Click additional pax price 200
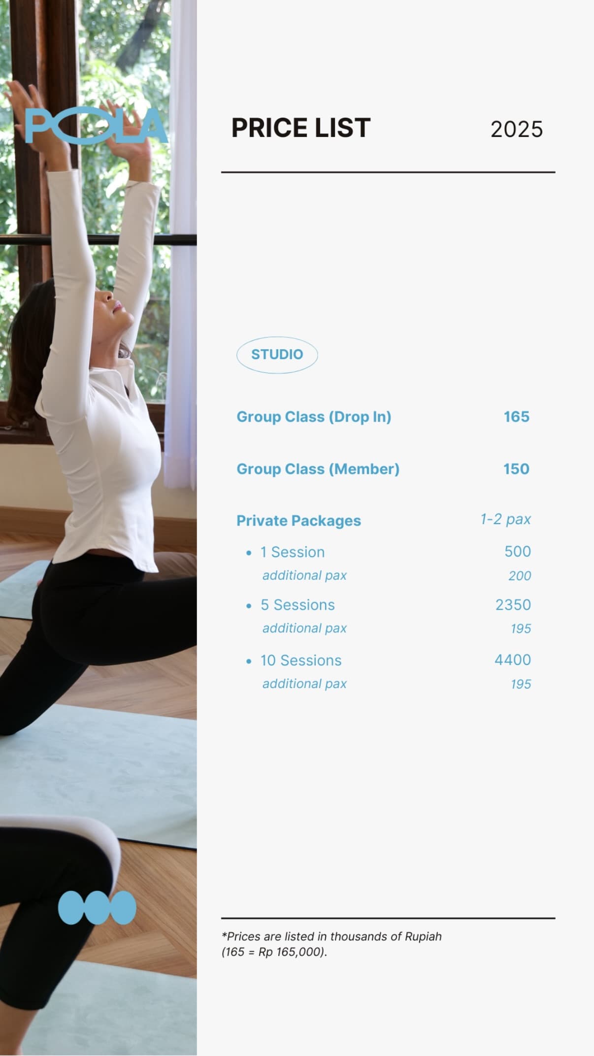This screenshot has width=594, height=1056. click(x=520, y=576)
